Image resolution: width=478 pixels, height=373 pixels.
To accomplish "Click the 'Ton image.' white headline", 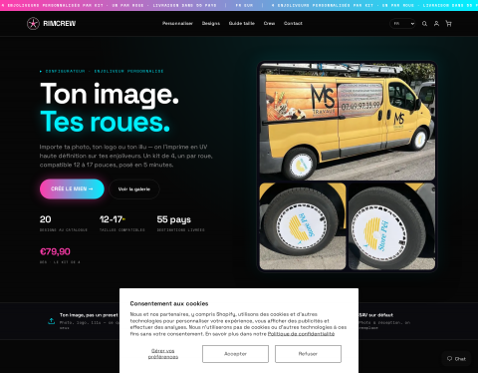I will (110, 95).
